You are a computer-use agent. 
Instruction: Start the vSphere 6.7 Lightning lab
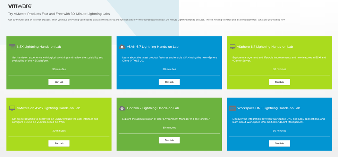pos(279,82)
